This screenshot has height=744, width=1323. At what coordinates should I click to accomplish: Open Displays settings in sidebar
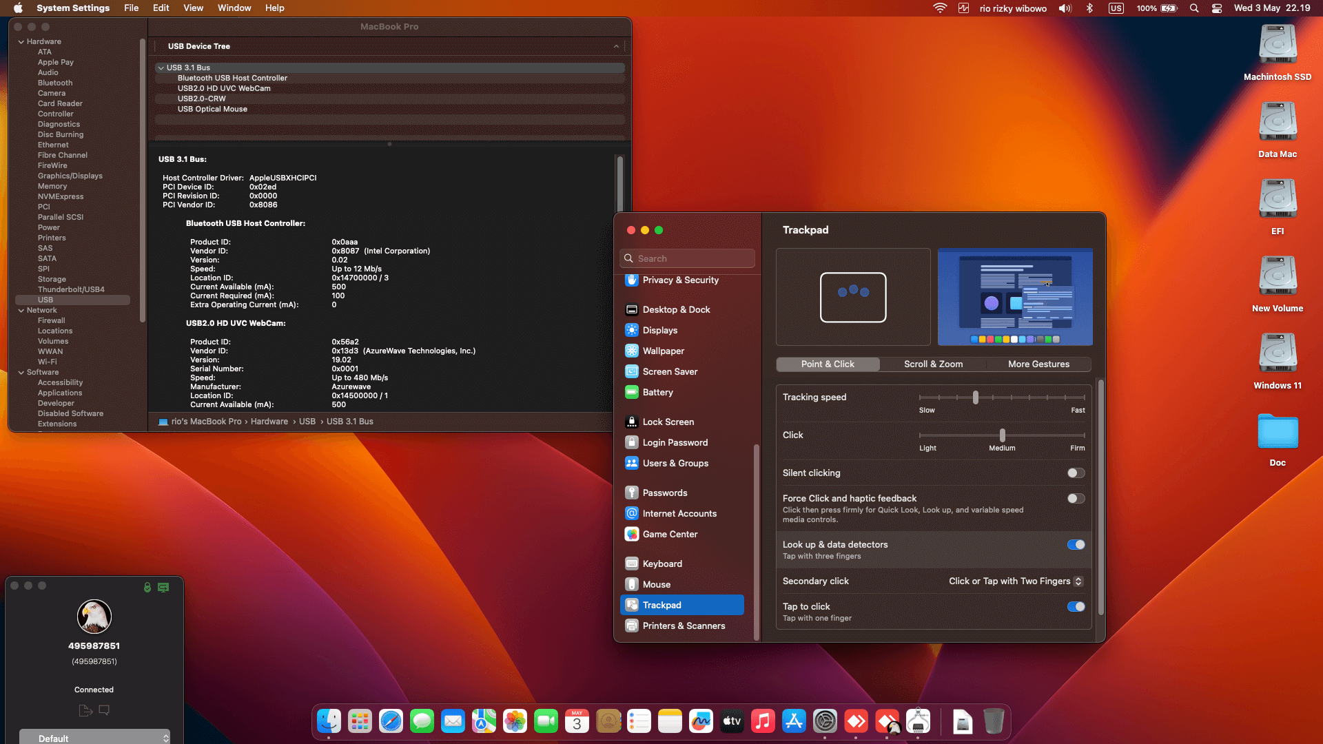[659, 331]
